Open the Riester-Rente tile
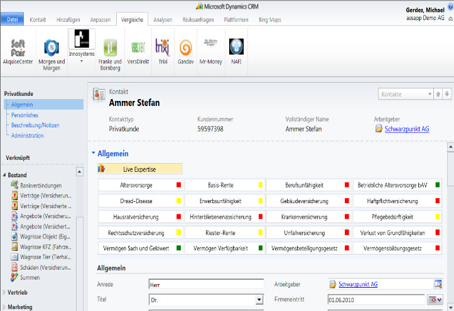454x311 pixels. [225, 233]
